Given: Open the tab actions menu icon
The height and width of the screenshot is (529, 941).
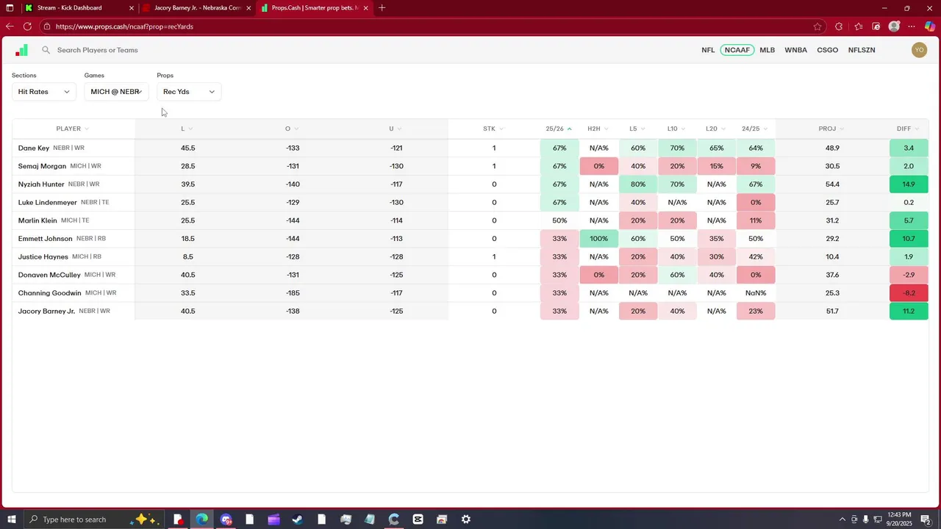Looking at the screenshot, I should pyautogui.click(x=10, y=8).
